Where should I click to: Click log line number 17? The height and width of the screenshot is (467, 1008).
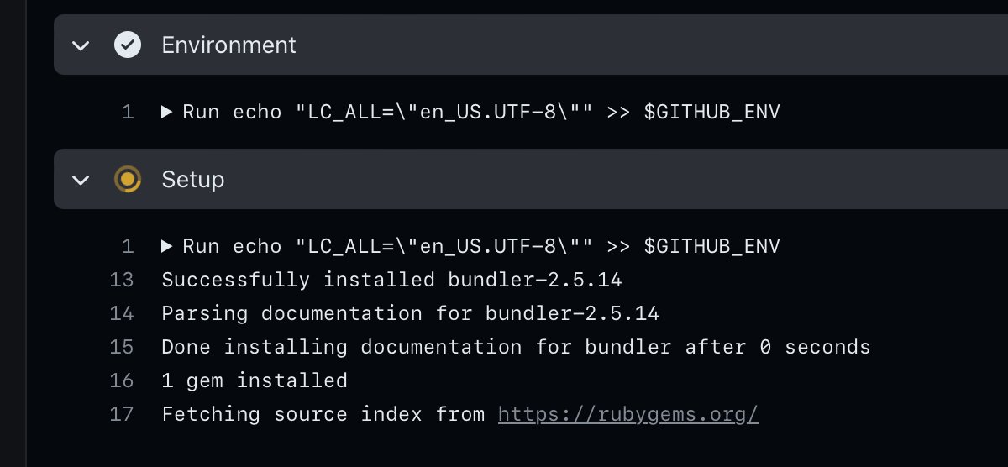[x=122, y=414]
